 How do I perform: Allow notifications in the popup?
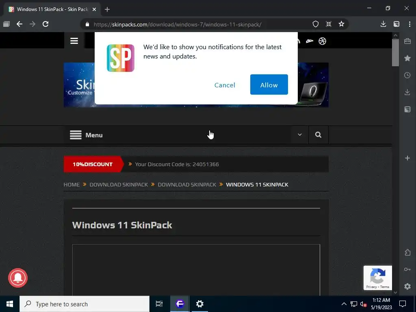click(x=269, y=84)
